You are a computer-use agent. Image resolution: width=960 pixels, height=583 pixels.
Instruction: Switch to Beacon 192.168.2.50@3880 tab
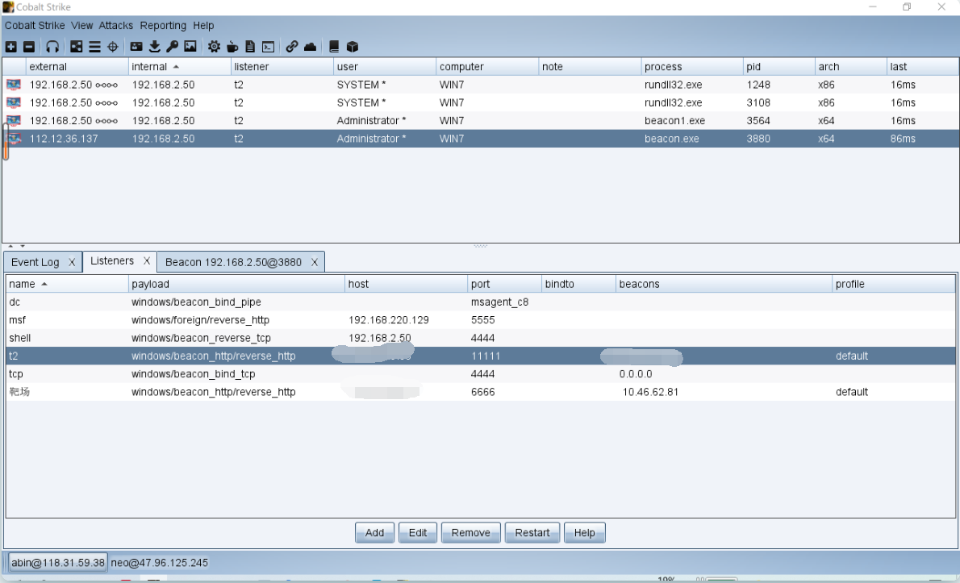point(233,262)
